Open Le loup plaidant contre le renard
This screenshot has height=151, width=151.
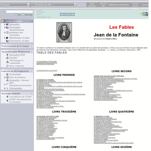pyautogui.click(x=115, y=79)
